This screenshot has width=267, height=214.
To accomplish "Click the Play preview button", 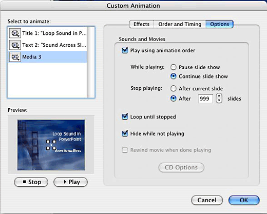I will [70, 182].
